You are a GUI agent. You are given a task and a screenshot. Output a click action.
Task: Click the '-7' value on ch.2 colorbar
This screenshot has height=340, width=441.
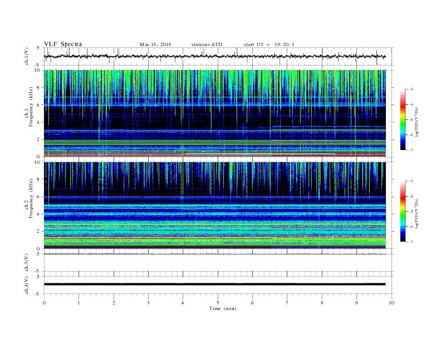tap(410, 242)
